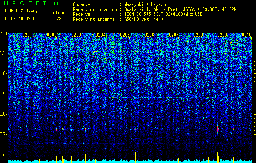Select the ICOM IC-575 receiver text
Screen dimensions: 256x163
click(163, 14)
